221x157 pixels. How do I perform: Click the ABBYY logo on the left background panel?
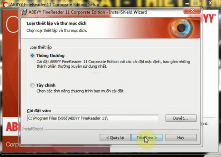pyautogui.click(x=10, y=126)
